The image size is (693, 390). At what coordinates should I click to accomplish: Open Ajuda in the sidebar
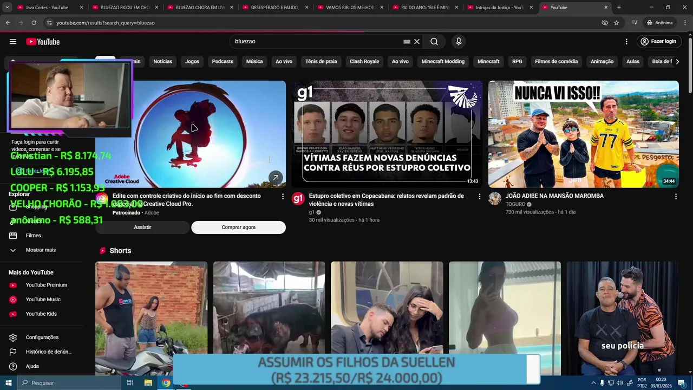click(x=41, y=367)
